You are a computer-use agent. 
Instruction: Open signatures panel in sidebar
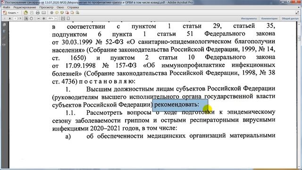[4, 45]
